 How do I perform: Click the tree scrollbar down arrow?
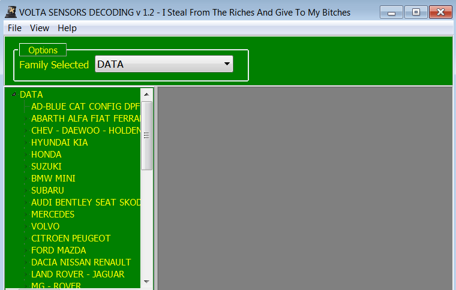[146, 282]
